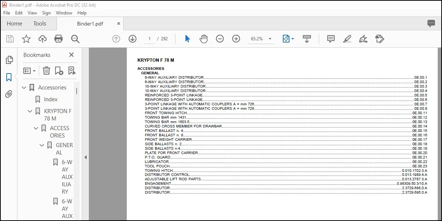
Task: Click the stamp/send for review icon
Action: coord(380,39)
